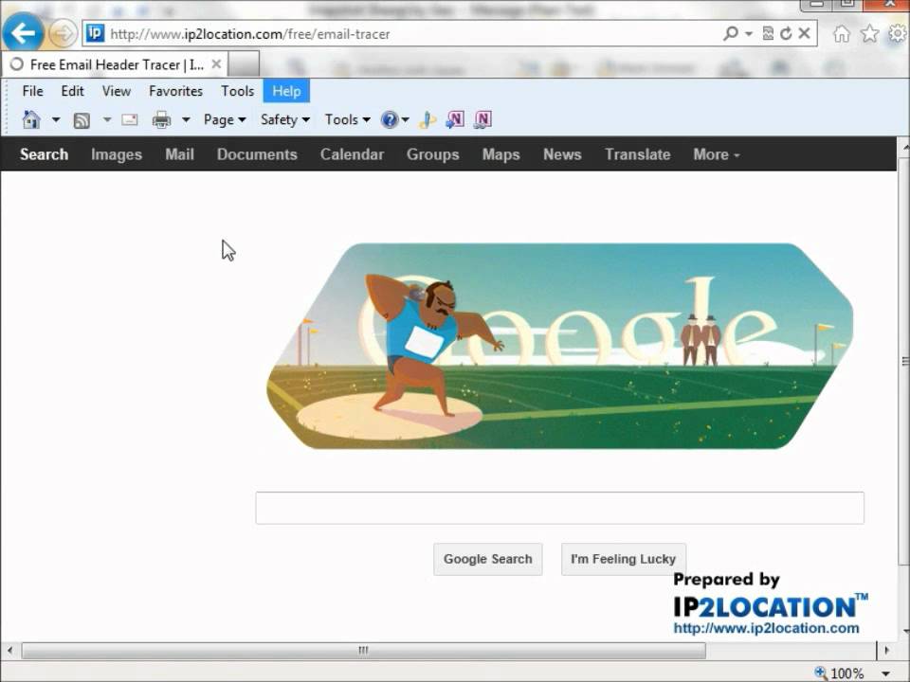The image size is (910, 682).
Task: Click the I'm Feeling Lucky button
Action: click(x=624, y=559)
